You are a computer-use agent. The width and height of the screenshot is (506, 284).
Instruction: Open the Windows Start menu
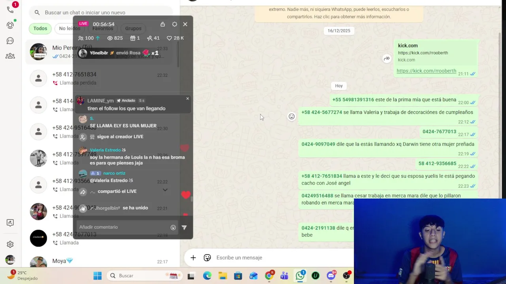point(97,276)
